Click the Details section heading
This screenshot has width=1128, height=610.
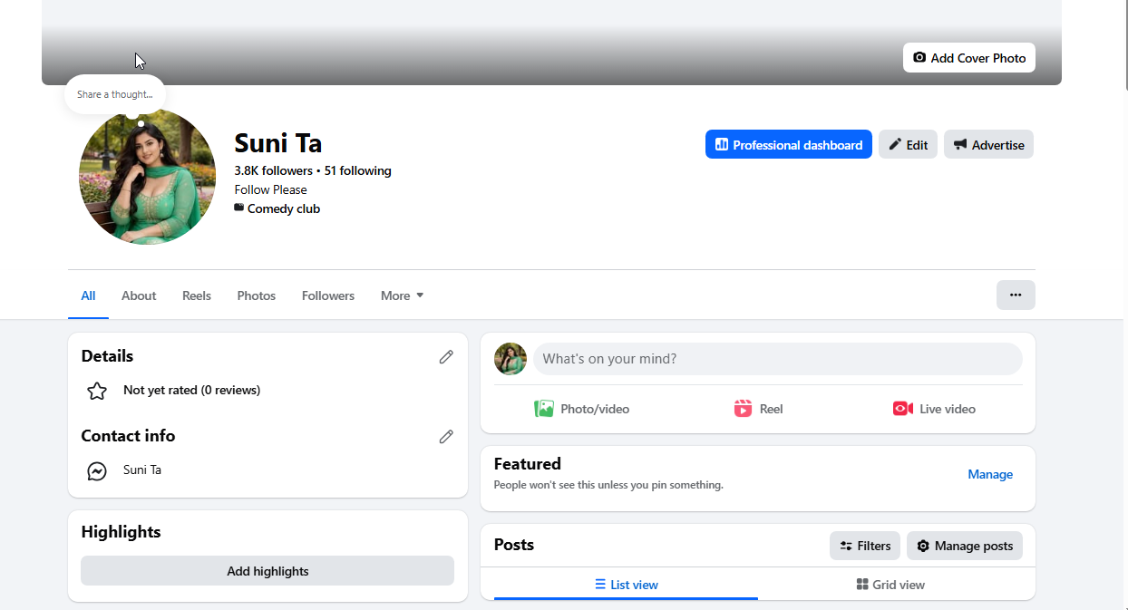click(107, 356)
